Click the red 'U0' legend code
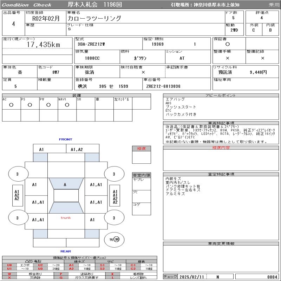Viewport: 281px width, 281px height. [9, 265]
